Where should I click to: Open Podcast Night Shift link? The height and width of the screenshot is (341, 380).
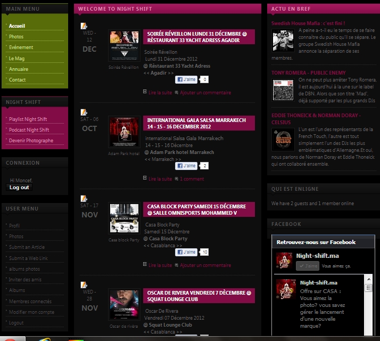coord(29,130)
